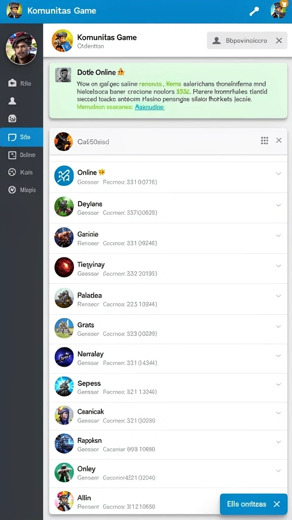Dismiss the Ells onliteas popup with its X
Screen dimensions: 292x520
277,504
